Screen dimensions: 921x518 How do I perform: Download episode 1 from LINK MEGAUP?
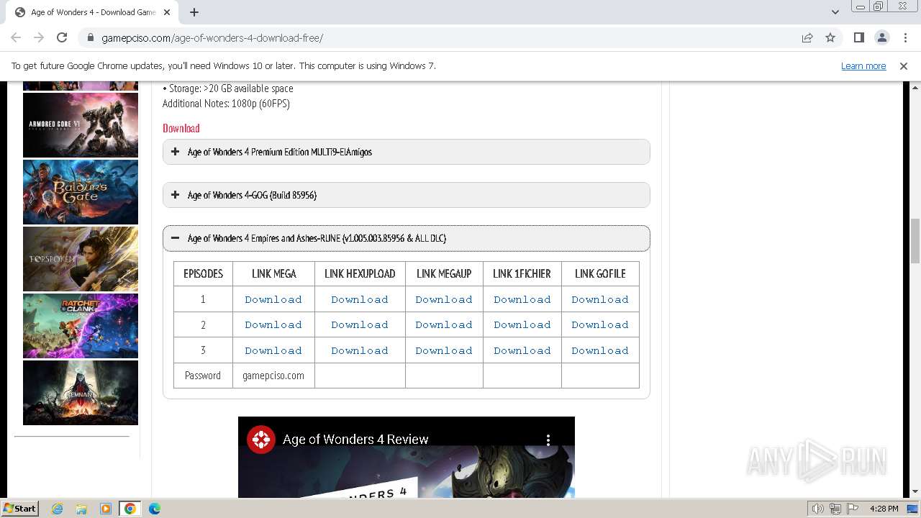(444, 299)
